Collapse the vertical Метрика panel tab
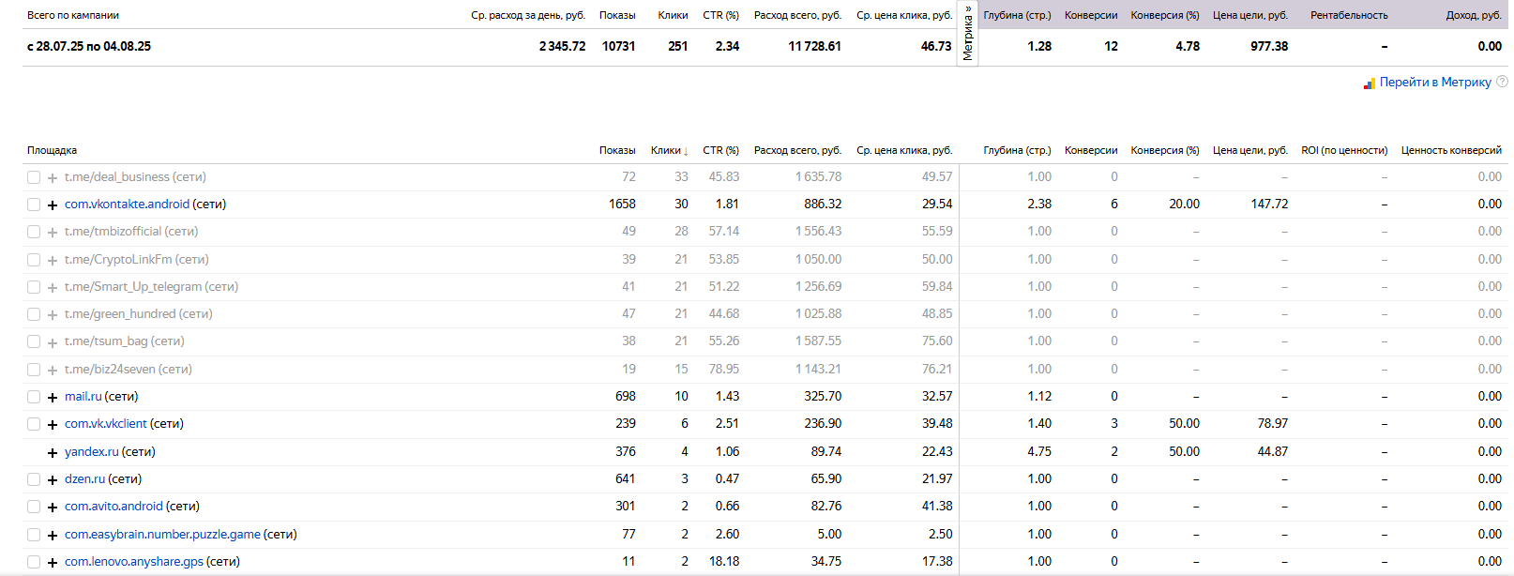 968,34
